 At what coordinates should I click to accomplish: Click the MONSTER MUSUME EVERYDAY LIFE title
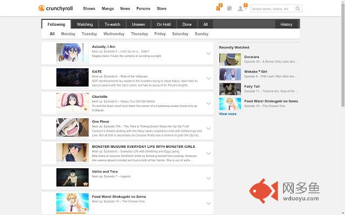coord(143,147)
